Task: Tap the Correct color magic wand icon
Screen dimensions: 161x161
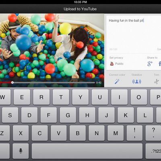Action: point(117,81)
